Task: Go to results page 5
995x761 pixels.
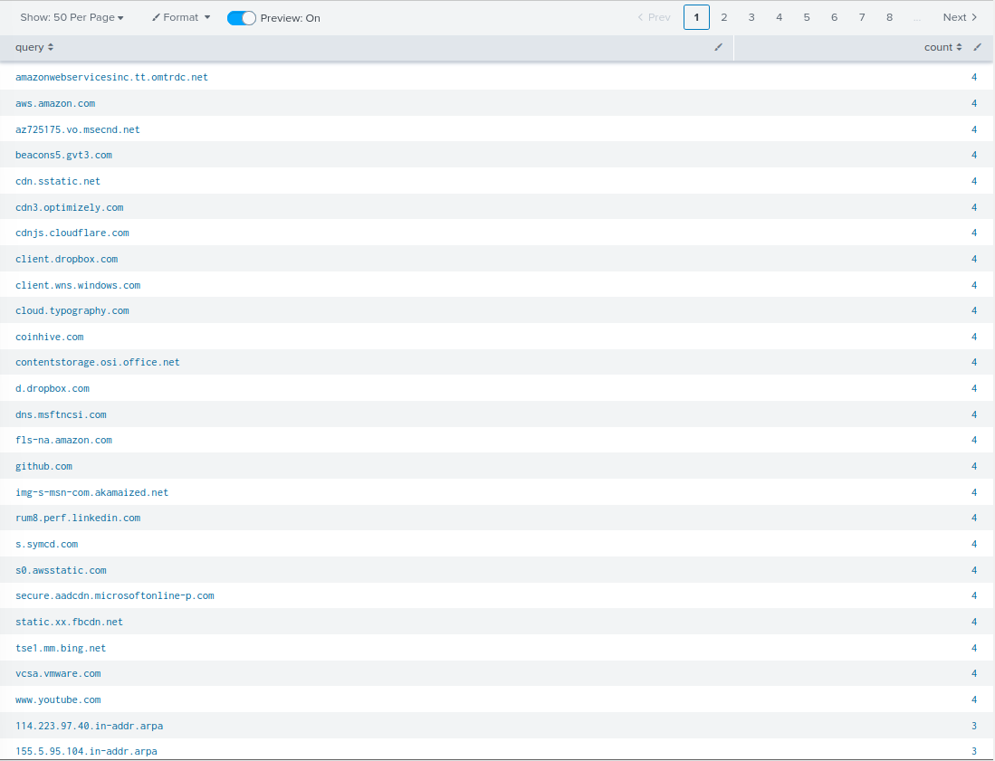Action: (x=807, y=17)
